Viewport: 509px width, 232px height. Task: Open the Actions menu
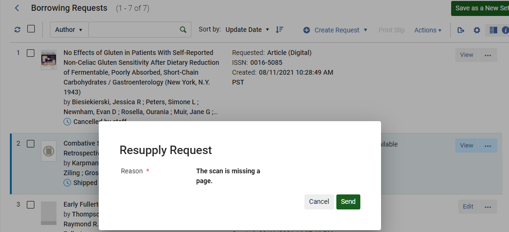[x=428, y=30]
